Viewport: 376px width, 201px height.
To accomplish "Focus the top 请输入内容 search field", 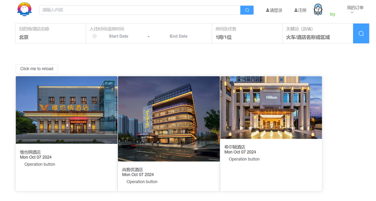I will tap(140, 10).
